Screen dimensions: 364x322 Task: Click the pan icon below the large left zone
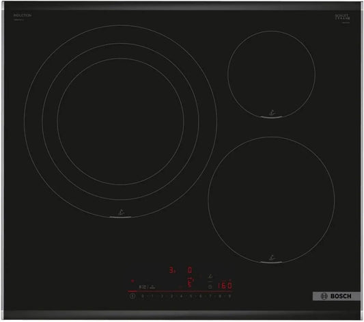click(121, 212)
